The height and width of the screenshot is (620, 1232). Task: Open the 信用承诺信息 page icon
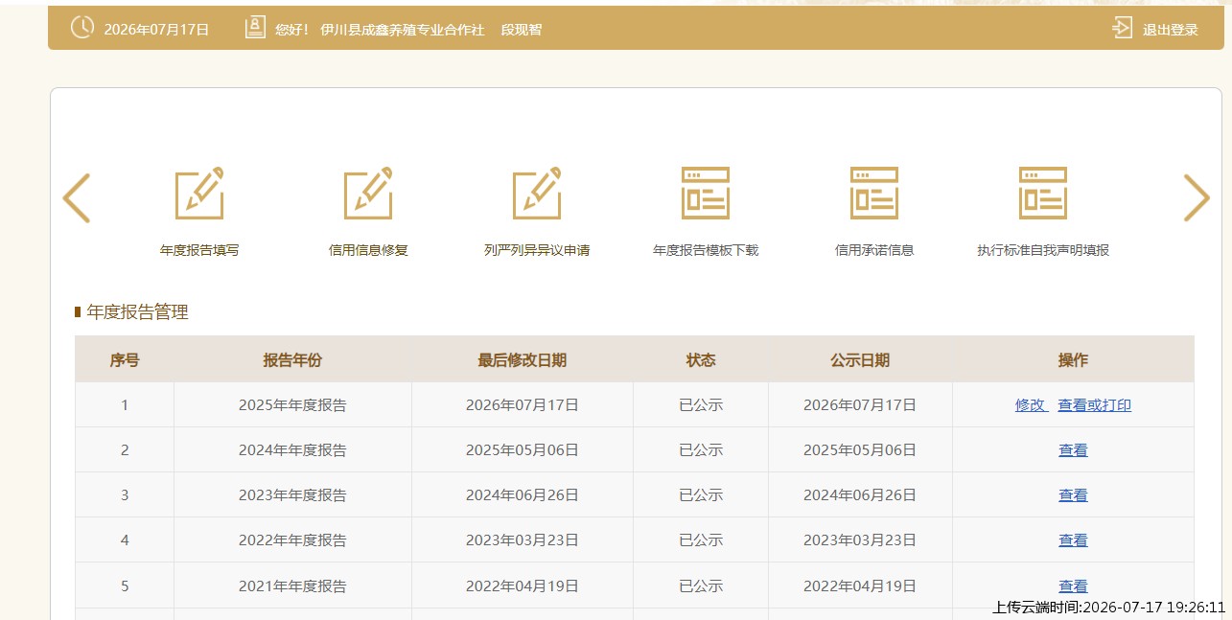pos(874,193)
